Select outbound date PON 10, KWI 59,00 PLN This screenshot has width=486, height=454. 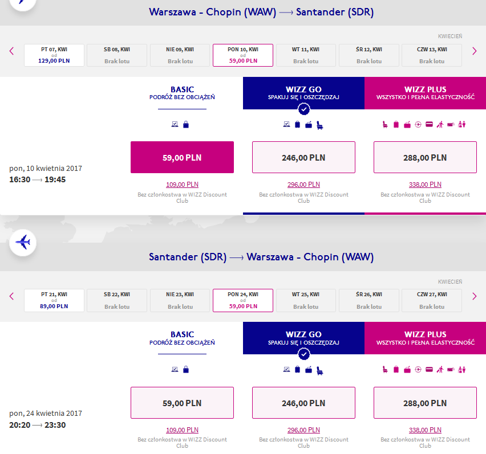tap(243, 55)
